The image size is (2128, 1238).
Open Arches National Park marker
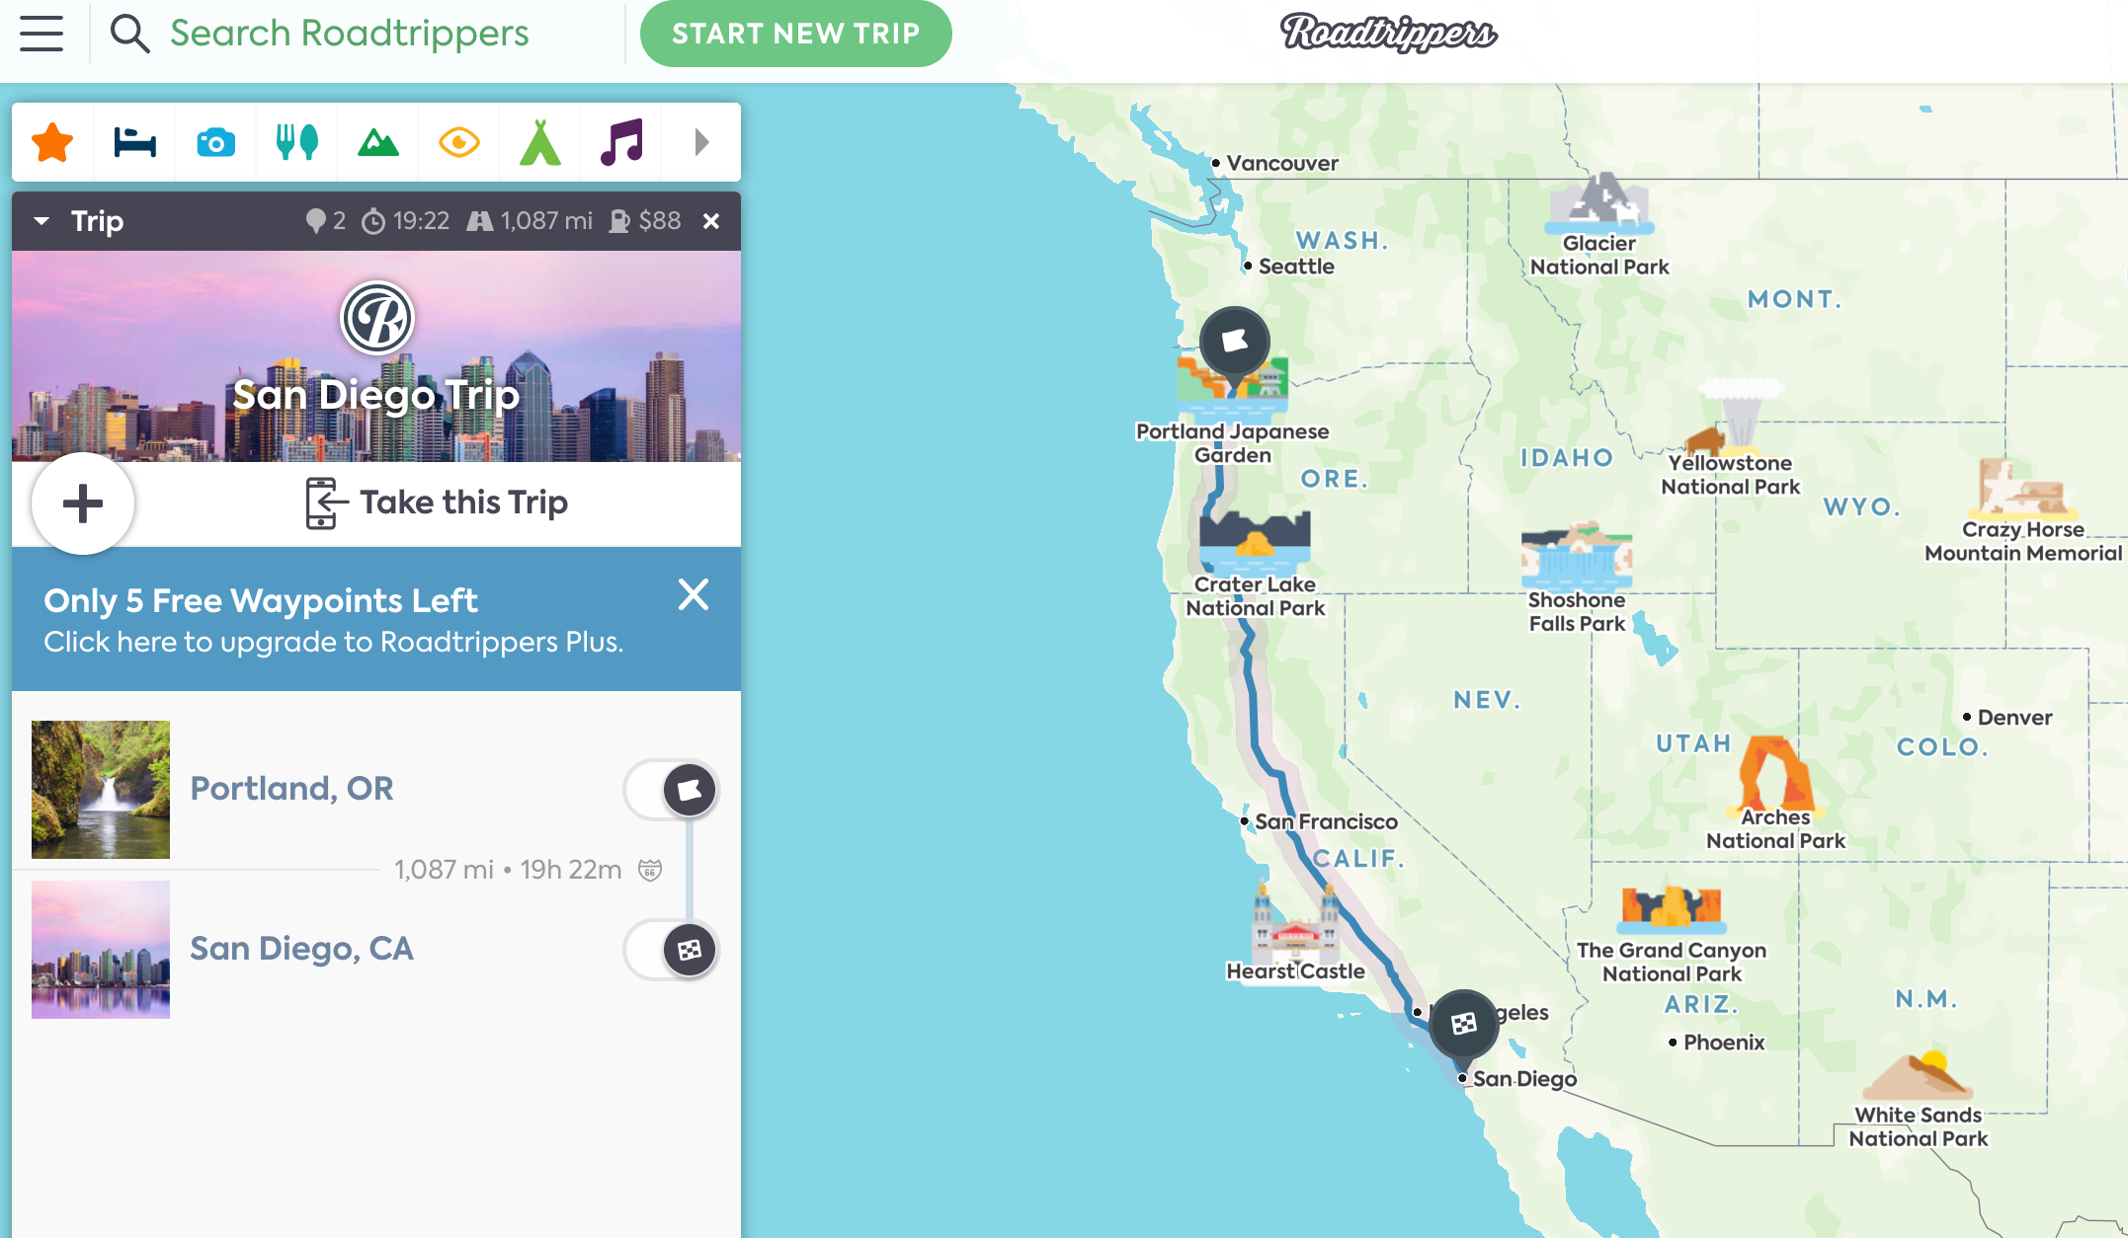tap(1775, 793)
